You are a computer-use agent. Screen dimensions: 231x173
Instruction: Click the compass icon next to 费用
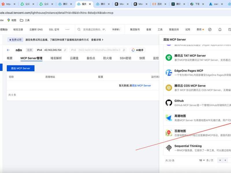[210, 30]
